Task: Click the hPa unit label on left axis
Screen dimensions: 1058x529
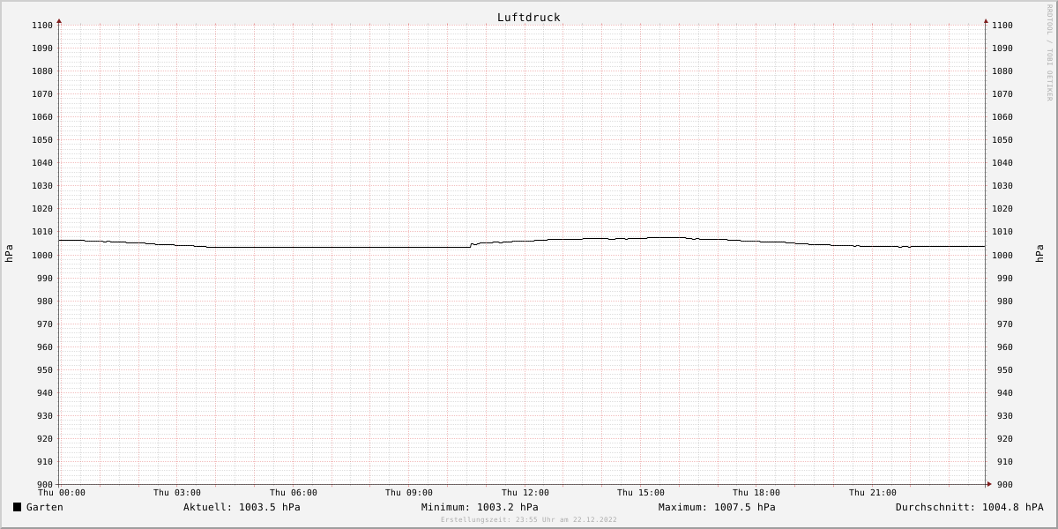Action: click(9, 254)
